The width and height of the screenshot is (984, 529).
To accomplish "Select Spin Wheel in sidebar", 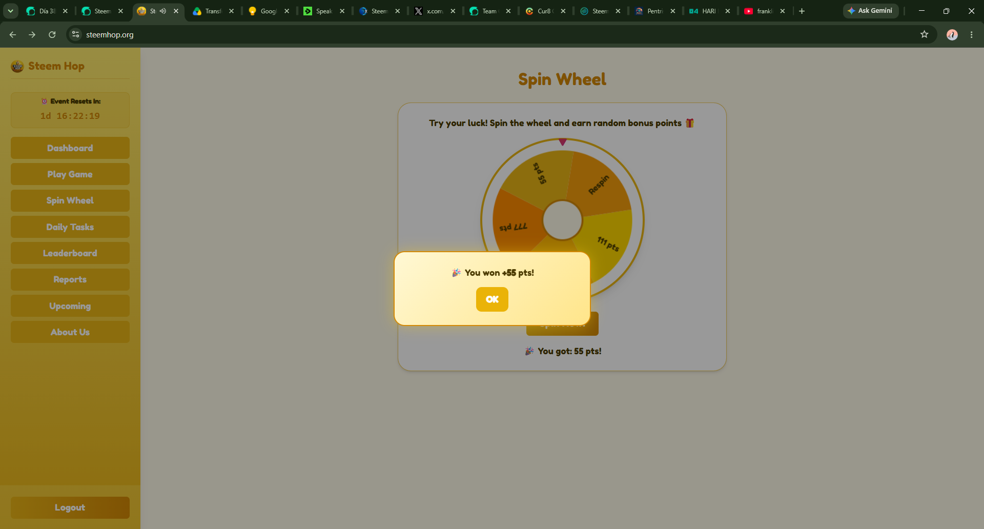I will point(70,200).
